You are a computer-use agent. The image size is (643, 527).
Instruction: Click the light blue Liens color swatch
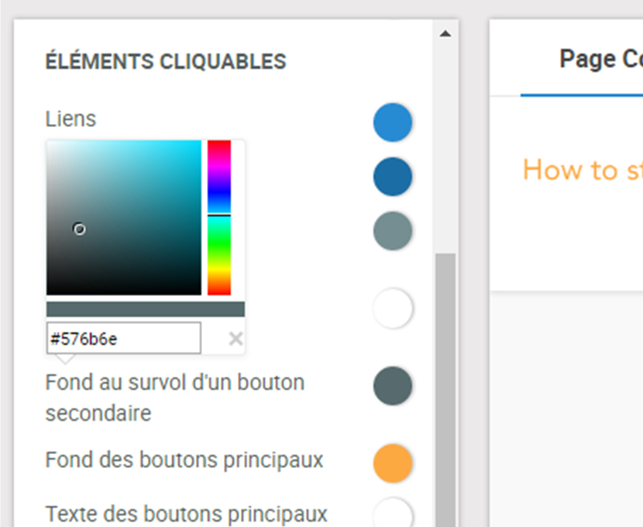pos(392,122)
